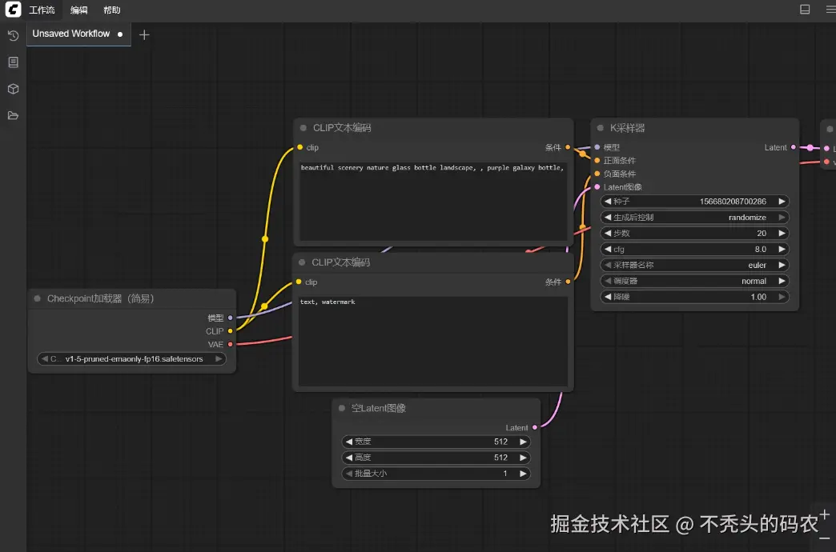The height and width of the screenshot is (552, 836).
Task: Click the Latent图像 input port on K采样器
Action: tap(597, 187)
